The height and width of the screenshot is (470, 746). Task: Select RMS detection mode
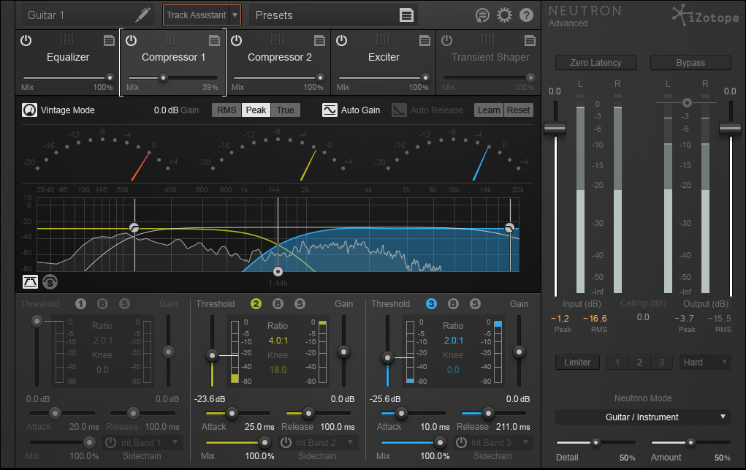227,110
